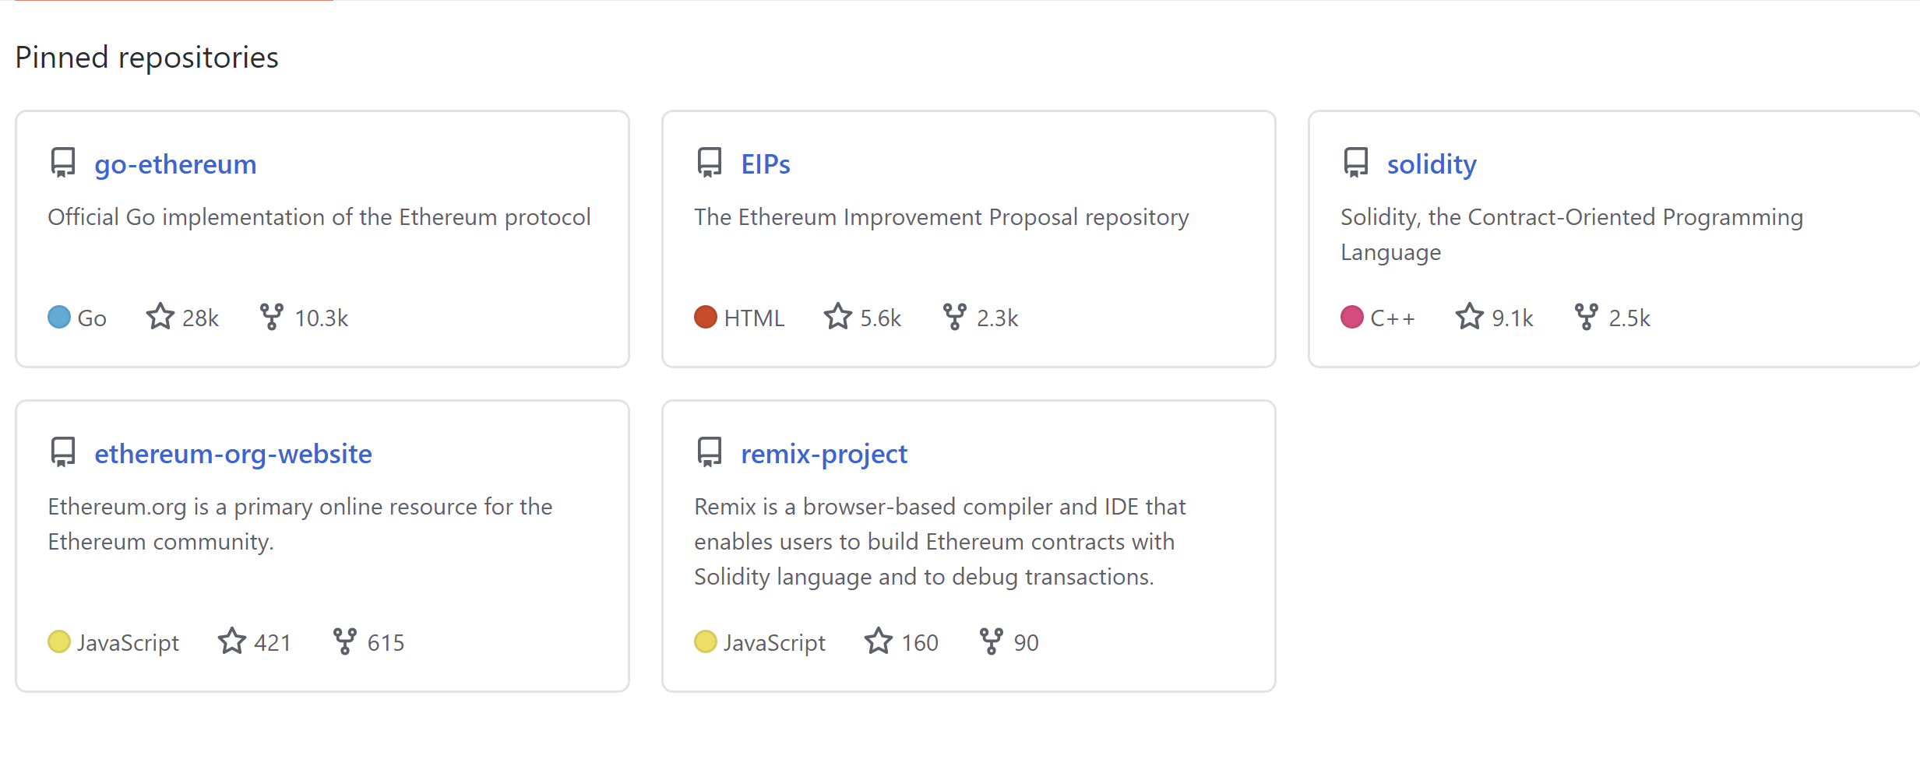The width and height of the screenshot is (1920, 759).
Task: Click the blue Go language color dot
Action: point(59,318)
